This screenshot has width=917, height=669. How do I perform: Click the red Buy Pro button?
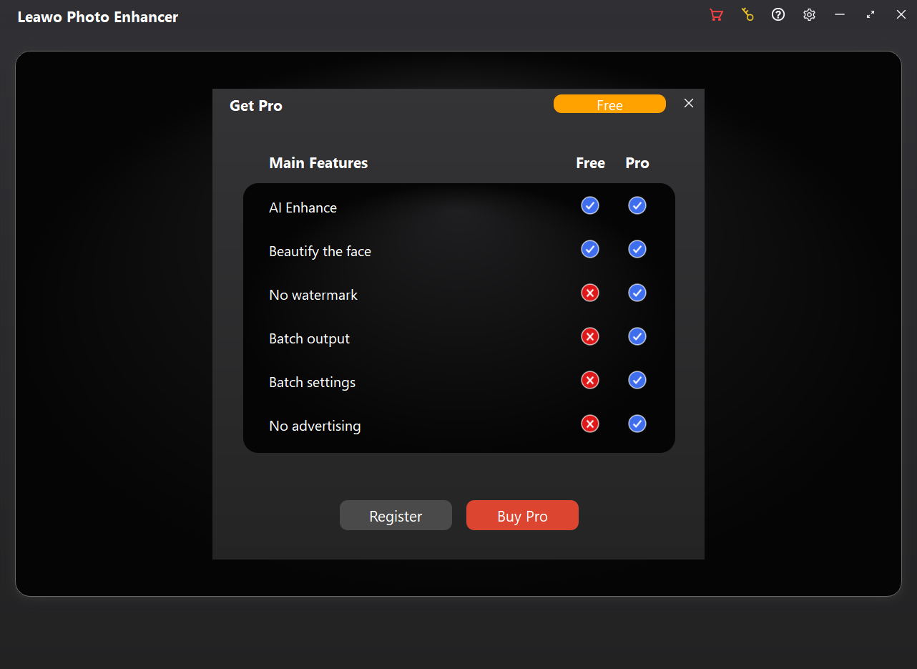522,516
